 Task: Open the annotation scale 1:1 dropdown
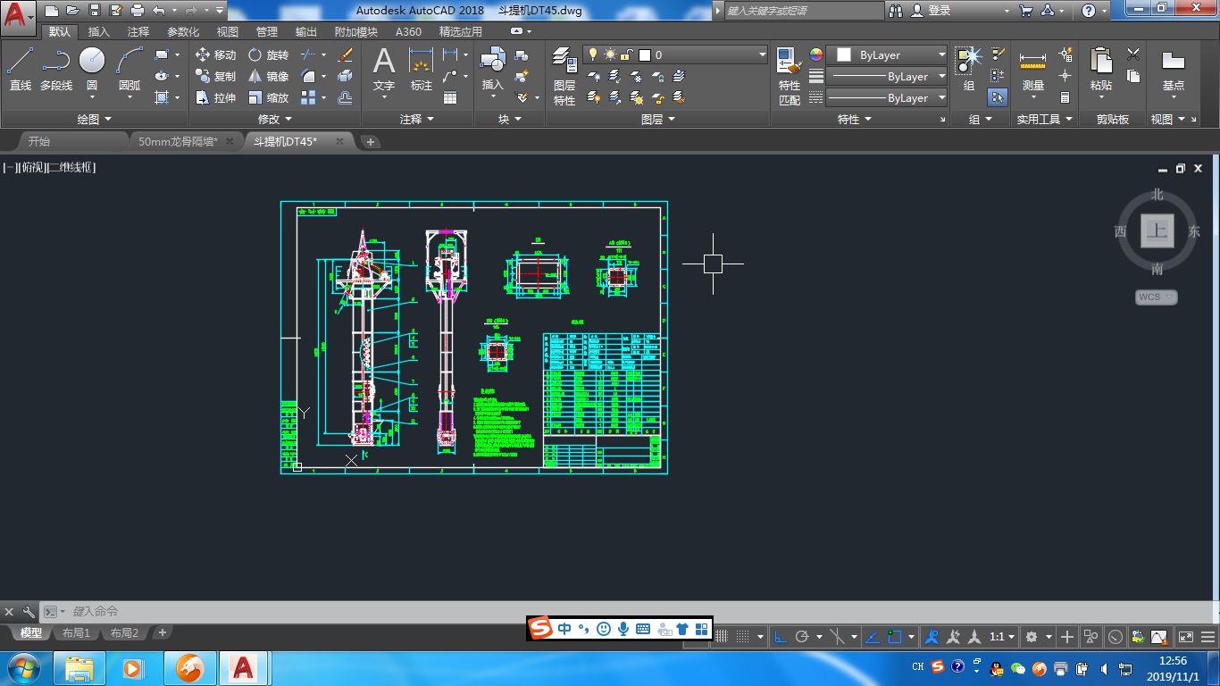(x=1002, y=637)
